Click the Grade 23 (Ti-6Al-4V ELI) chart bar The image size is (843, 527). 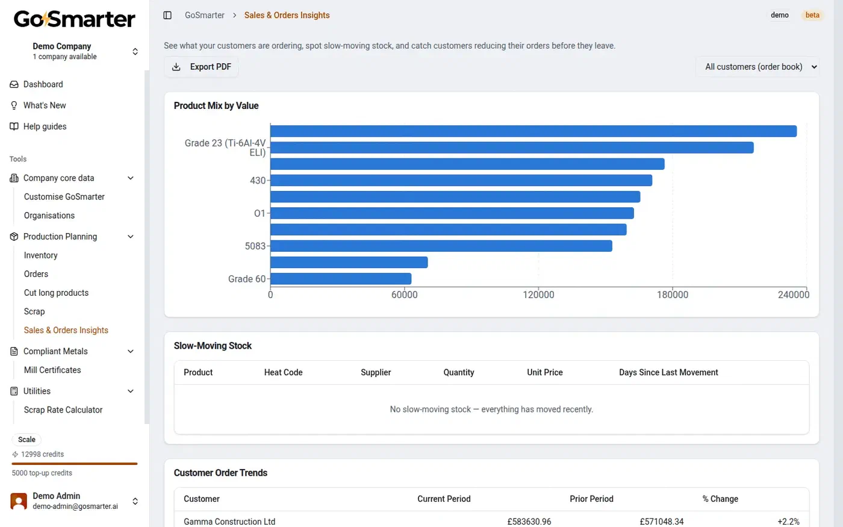click(512, 148)
